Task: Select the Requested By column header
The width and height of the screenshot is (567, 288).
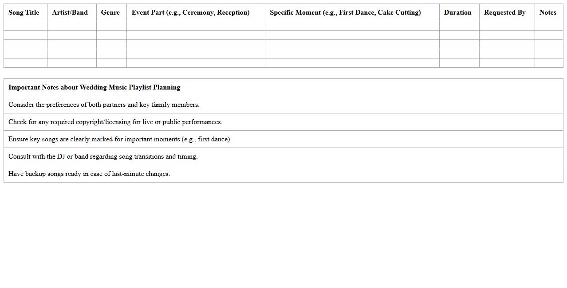Action: (505, 12)
